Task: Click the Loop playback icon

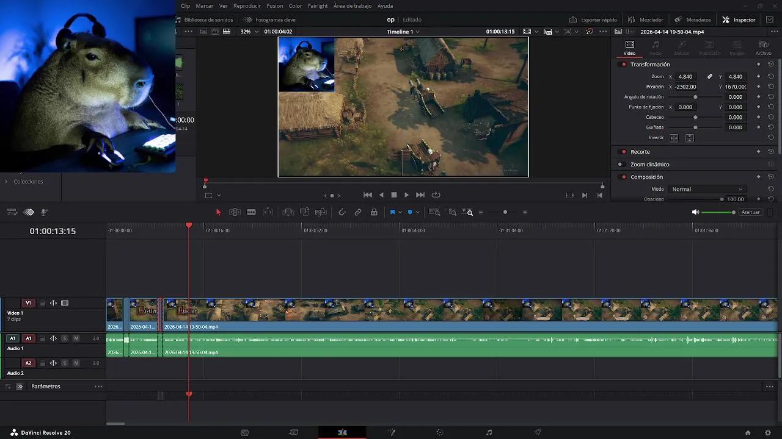Action: 436,195
